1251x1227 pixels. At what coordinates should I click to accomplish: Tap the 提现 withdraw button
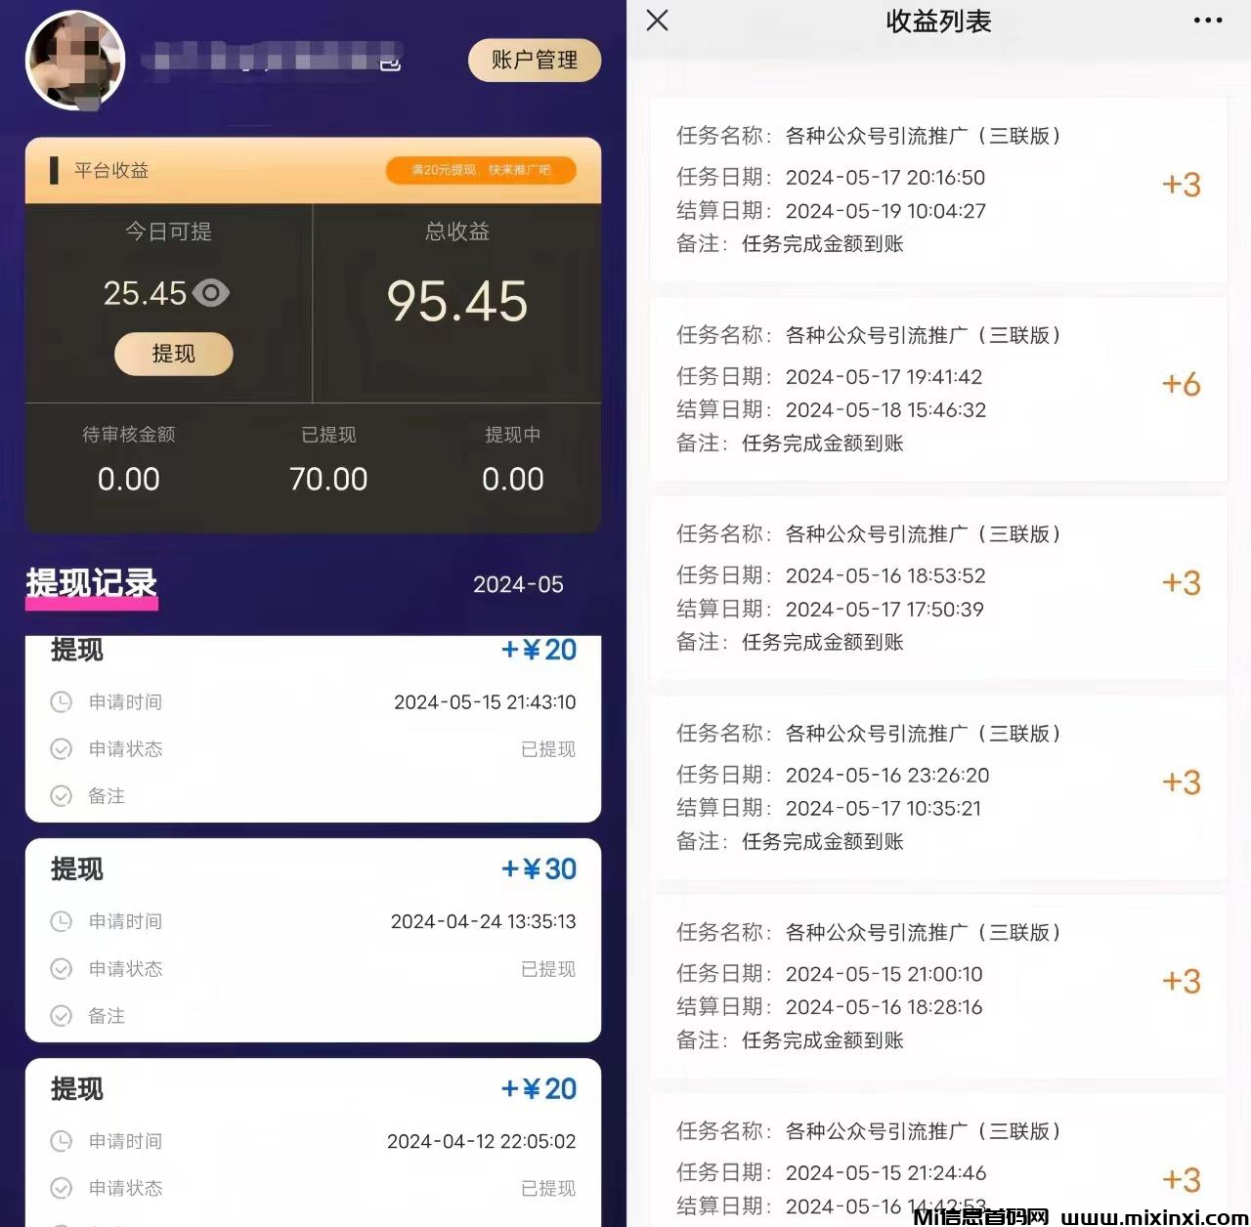(174, 354)
